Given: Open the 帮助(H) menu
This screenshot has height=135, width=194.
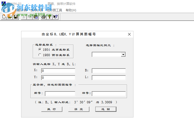Looking at the screenshot, I should click(71, 10).
